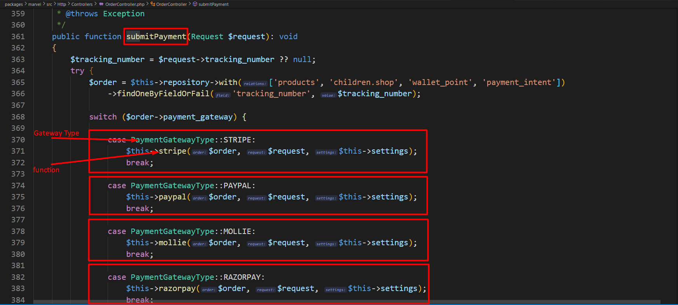Click the OrderController class breadcrumb label

(171, 4)
